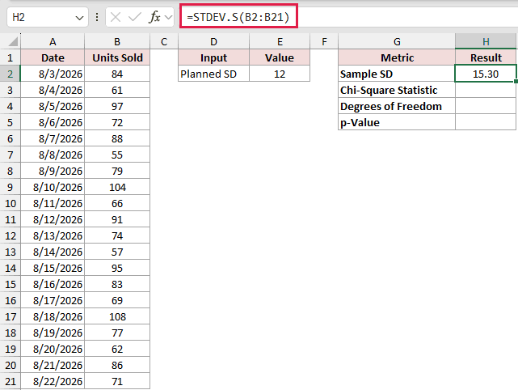Select the date cell 8/3/2026
Viewport: 518px width, 390px height.
[53, 74]
